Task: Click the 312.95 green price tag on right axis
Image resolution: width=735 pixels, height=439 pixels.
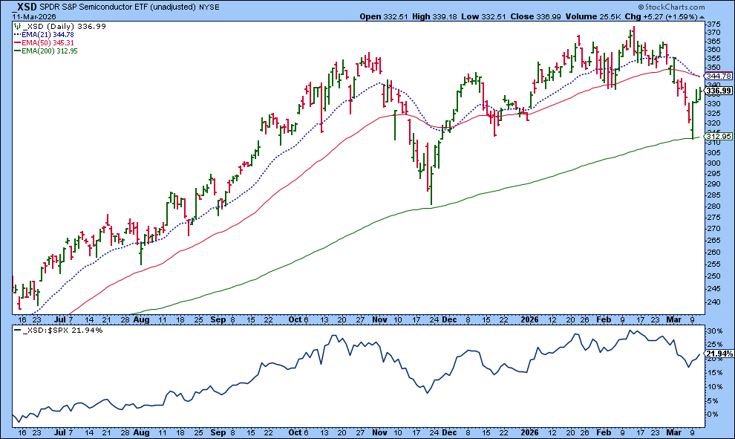Action: (x=719, y=137)
